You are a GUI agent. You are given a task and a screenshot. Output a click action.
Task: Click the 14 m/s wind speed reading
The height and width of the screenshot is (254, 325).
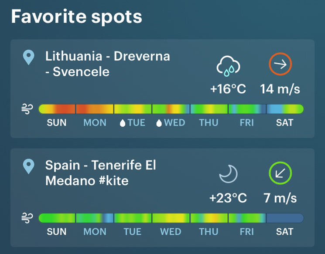280,89
